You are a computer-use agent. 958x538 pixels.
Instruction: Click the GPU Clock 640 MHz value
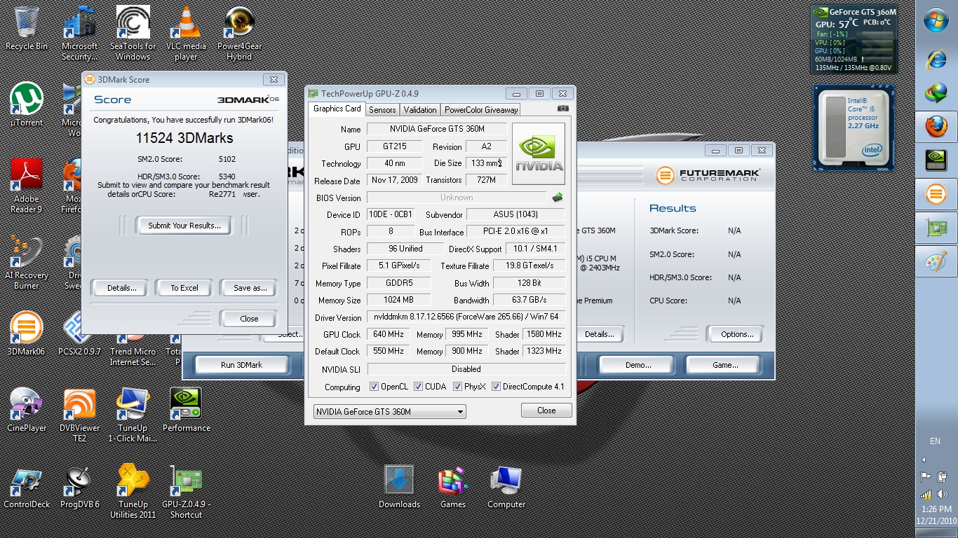coord(389,334)
